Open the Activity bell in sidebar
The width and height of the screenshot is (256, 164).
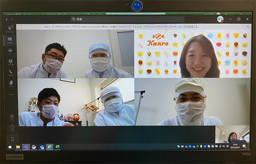(x=10, y=29)
